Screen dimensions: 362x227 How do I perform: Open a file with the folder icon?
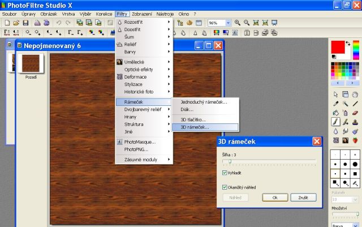coord(16,23)
